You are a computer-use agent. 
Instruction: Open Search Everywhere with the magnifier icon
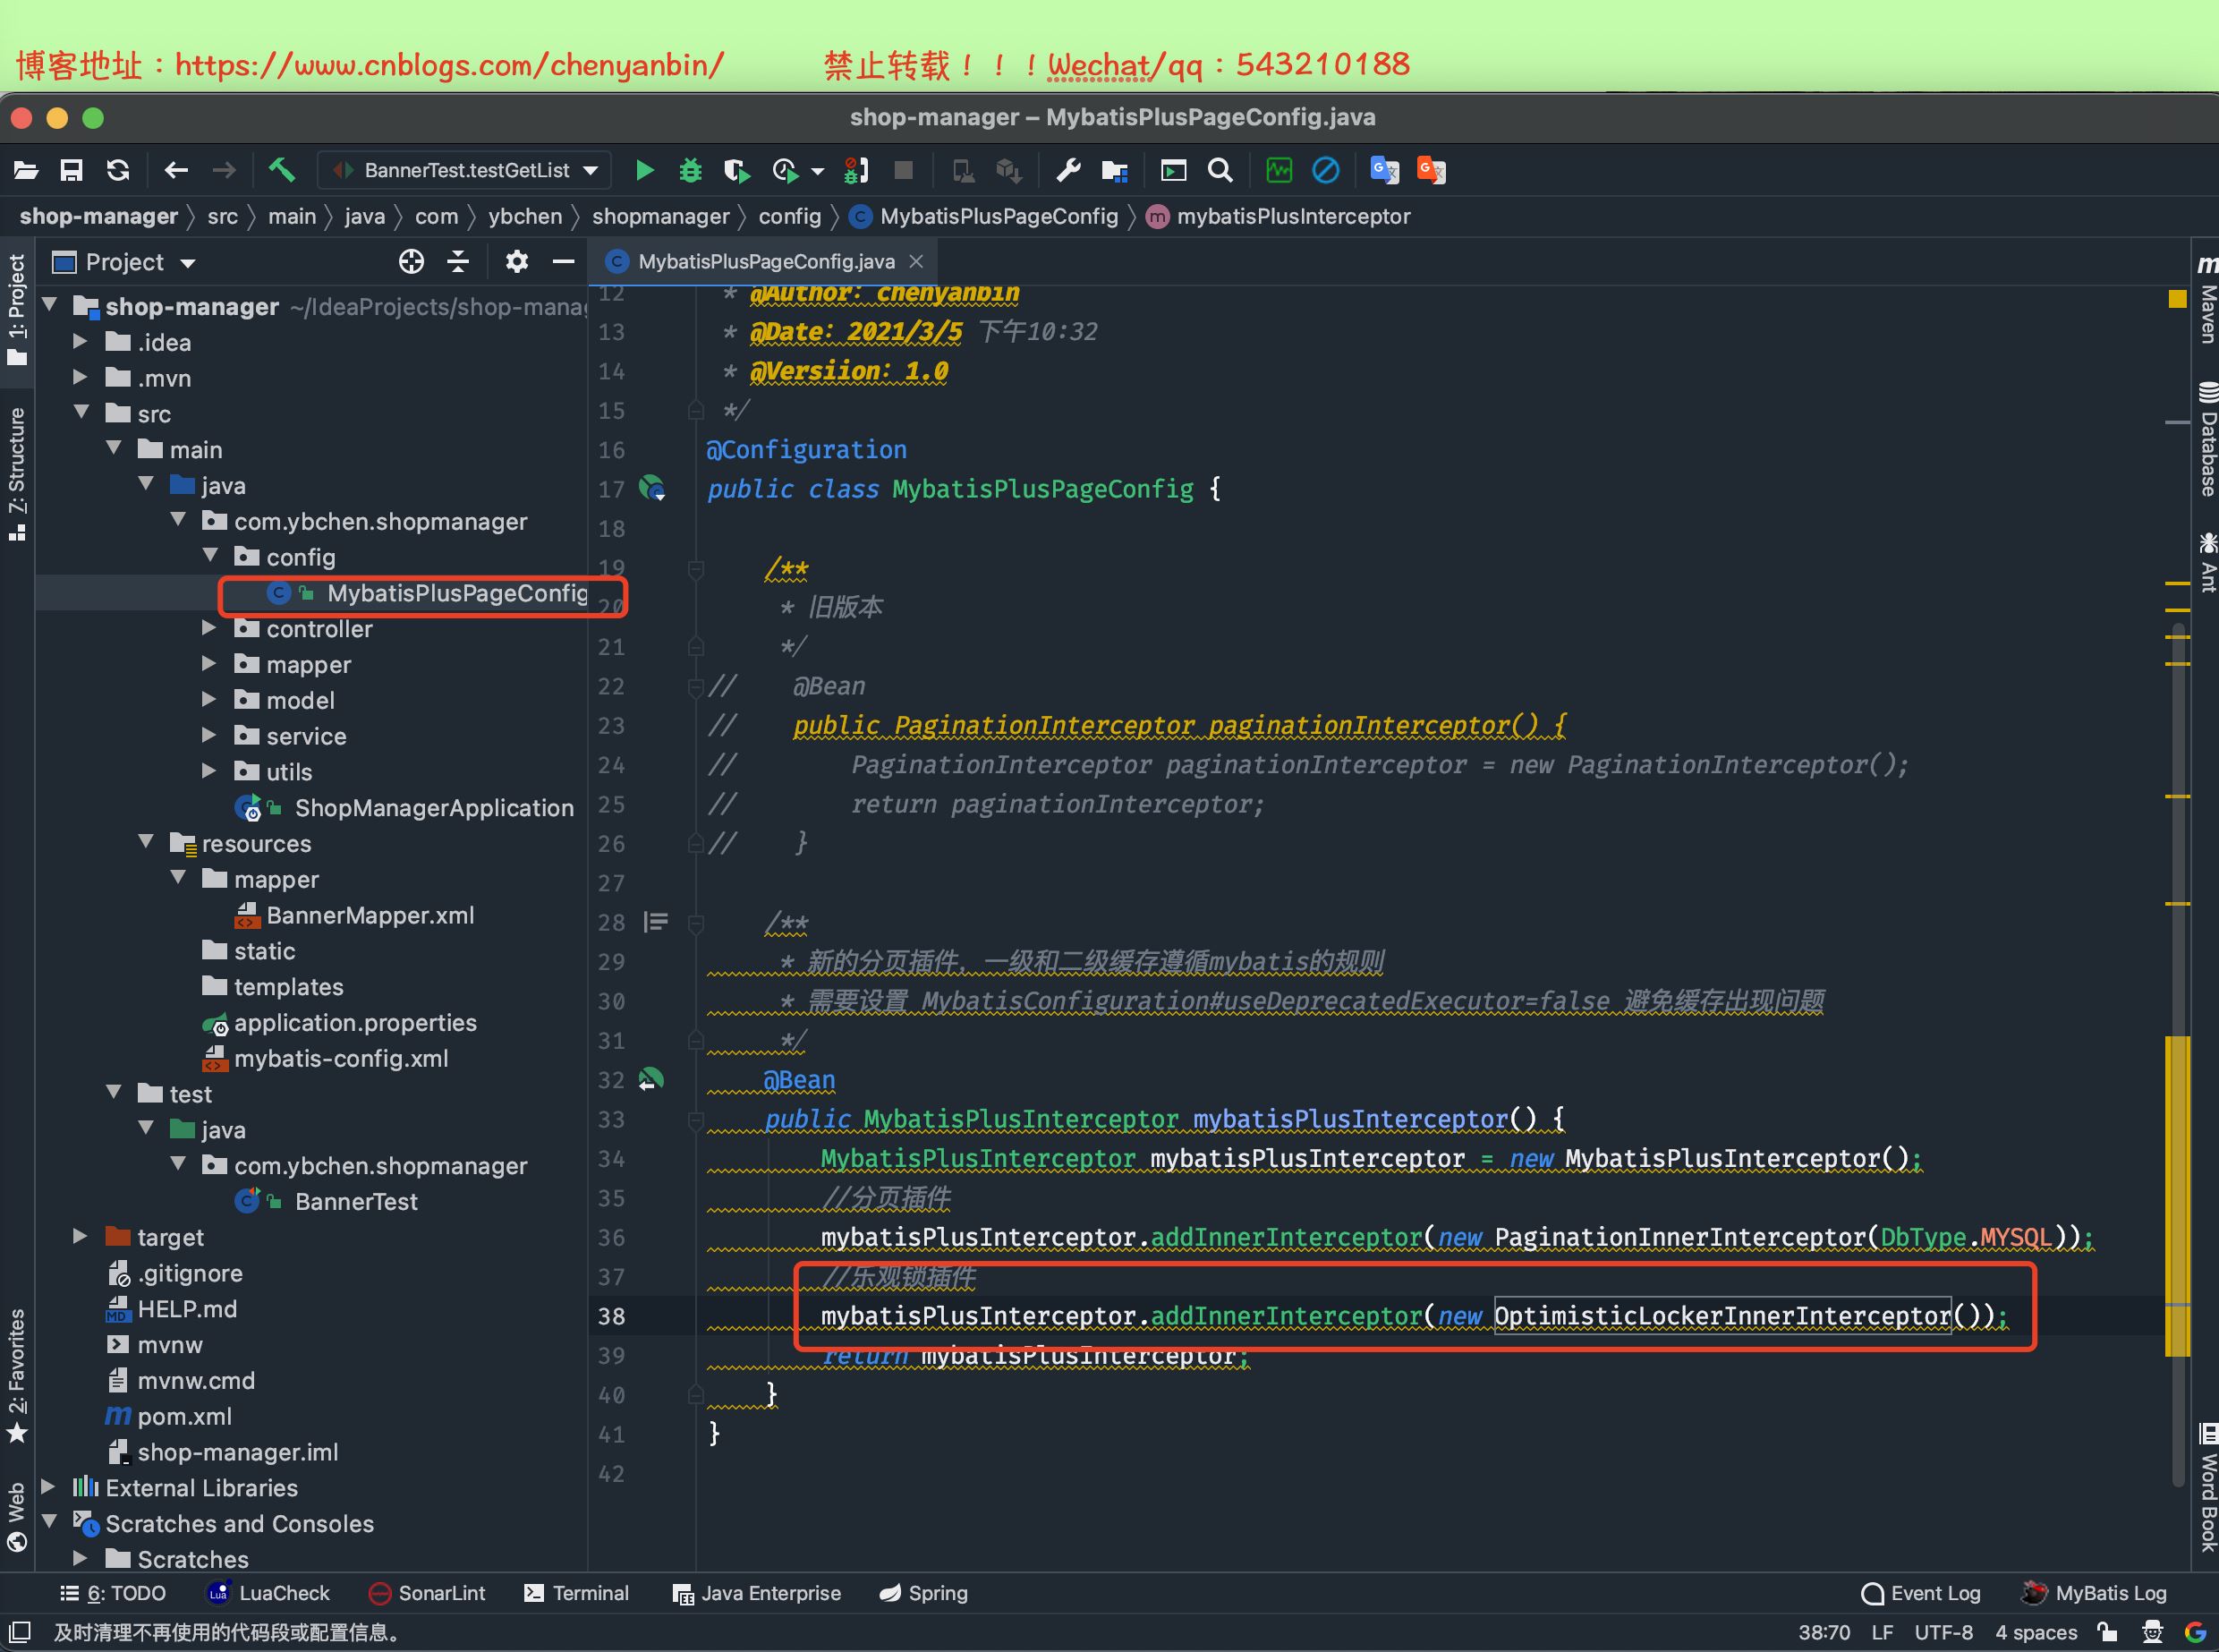(x=1220, y=170)
